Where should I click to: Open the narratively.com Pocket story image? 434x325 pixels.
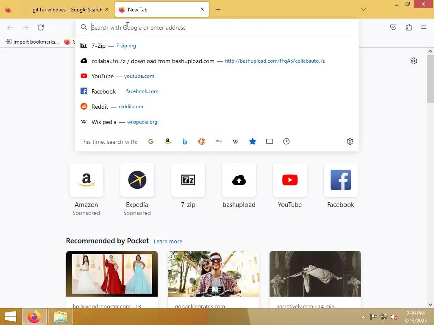[x=315, y=274]
